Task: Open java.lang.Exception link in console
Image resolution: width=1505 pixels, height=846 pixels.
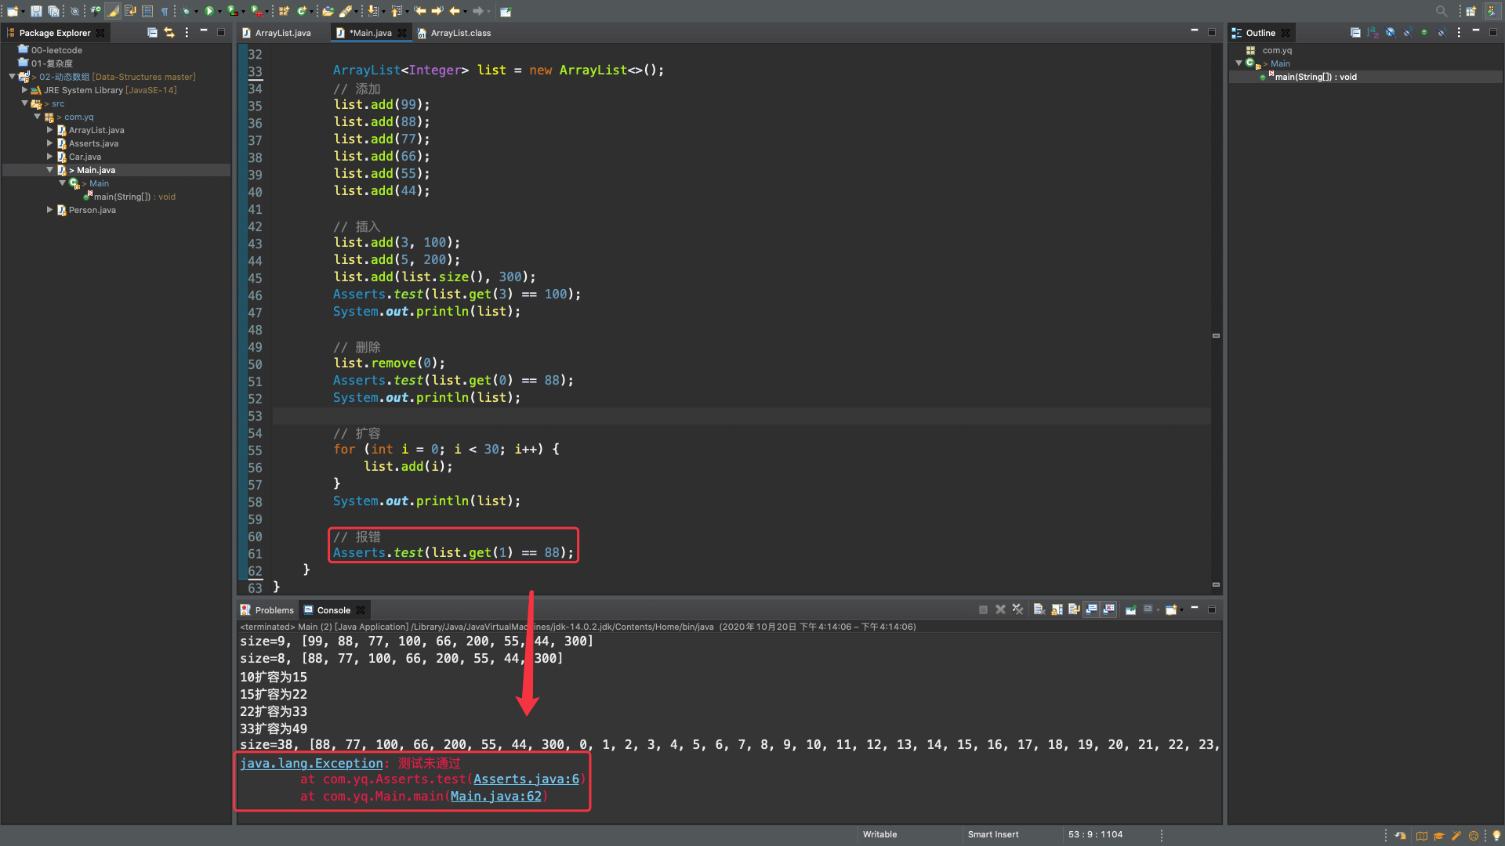Action: [311, 763]
